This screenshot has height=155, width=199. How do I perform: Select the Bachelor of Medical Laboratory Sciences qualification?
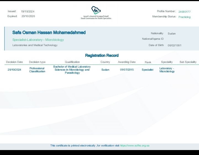72,70
